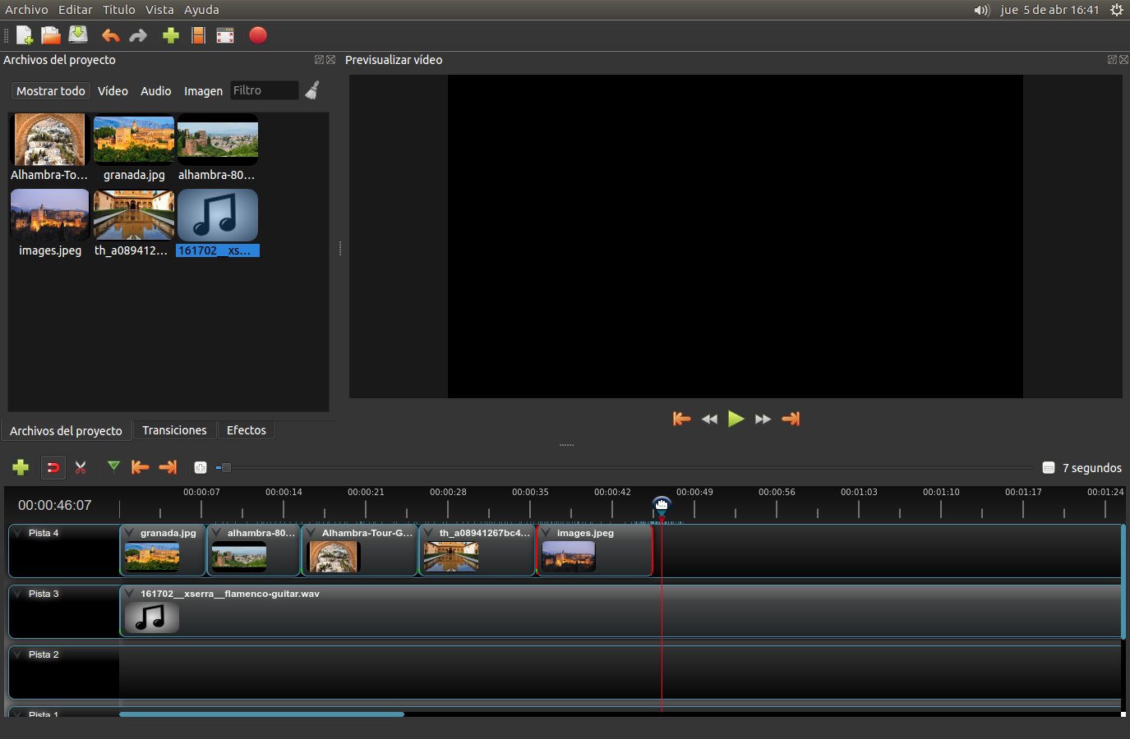The image size is (1130, 739).
Task: Expand the Pista 4 track menu arrow
Action: point(18,533)
